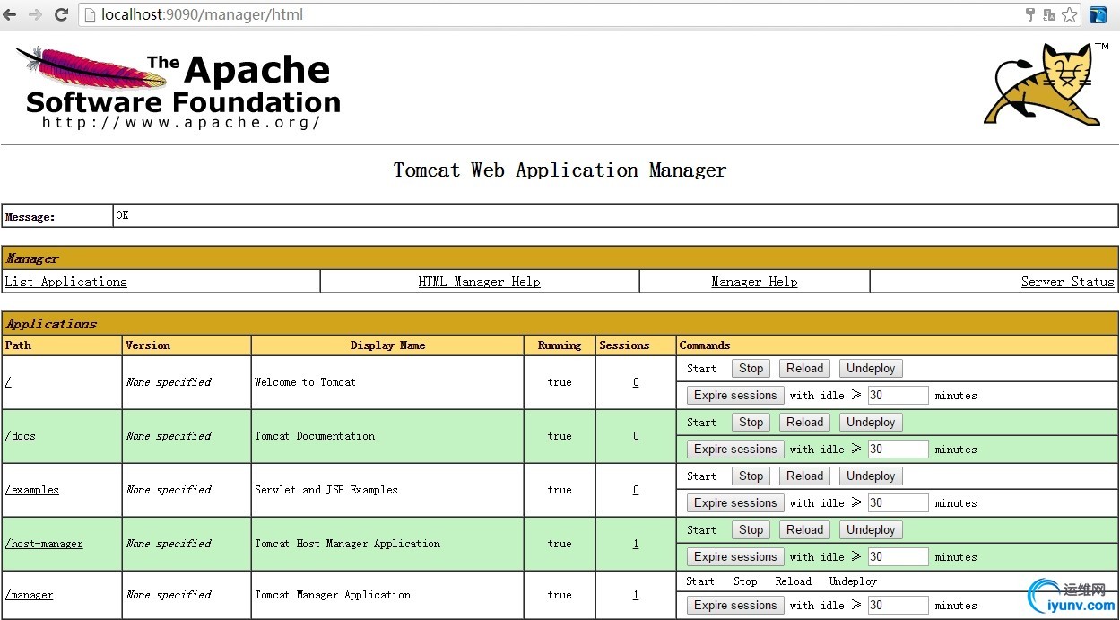Expire sessions for root application
Viewport: 1120px width, 620px height.
pyautogui.click(x=735, y=395)
